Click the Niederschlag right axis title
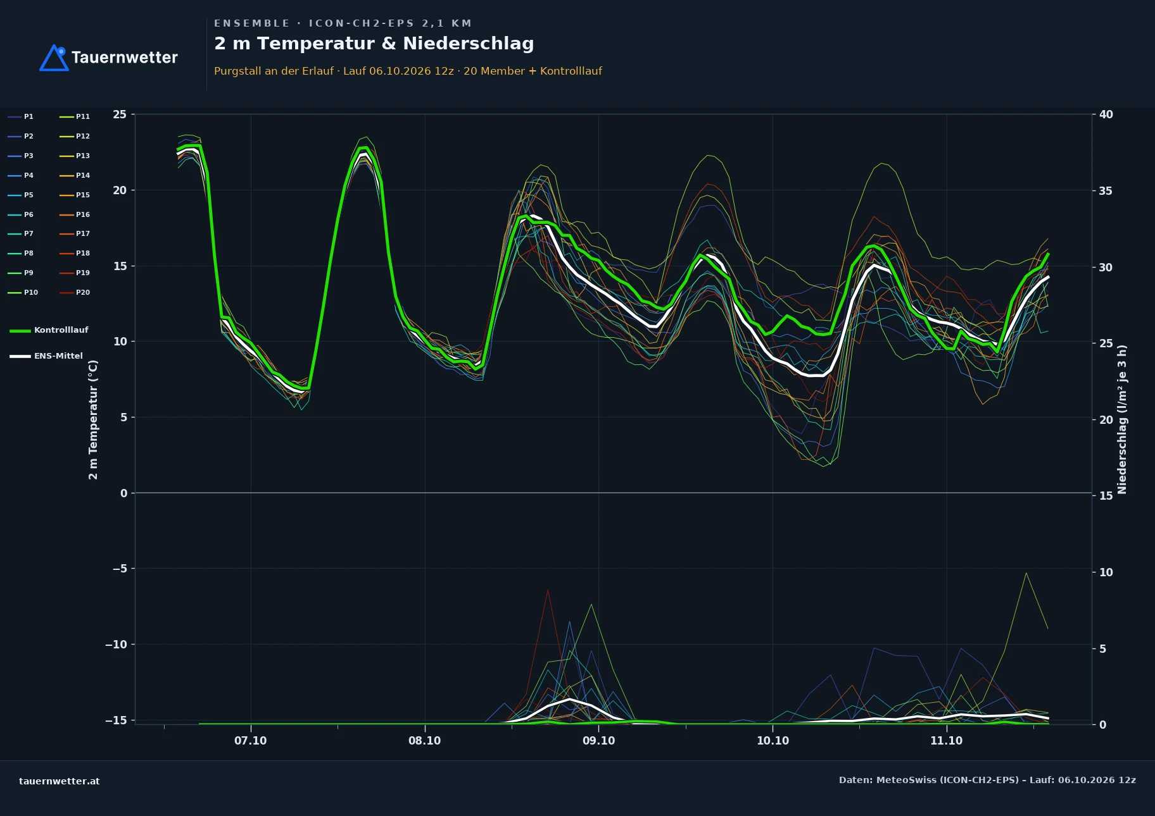The height and width of the screenshot is (816, 1155). 1122,419
